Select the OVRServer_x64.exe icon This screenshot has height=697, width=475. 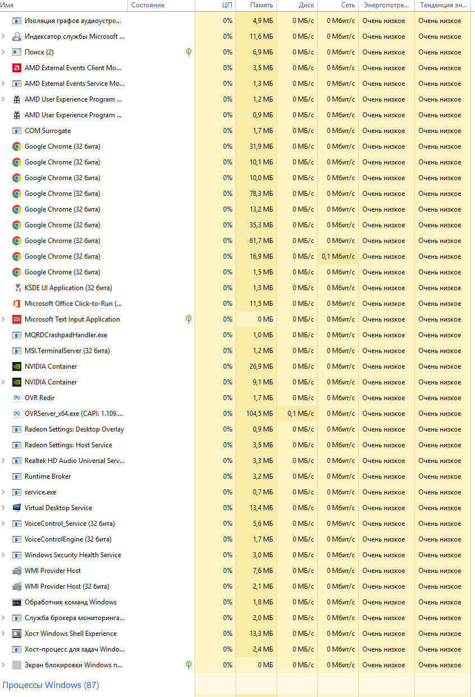click(17, 414)
